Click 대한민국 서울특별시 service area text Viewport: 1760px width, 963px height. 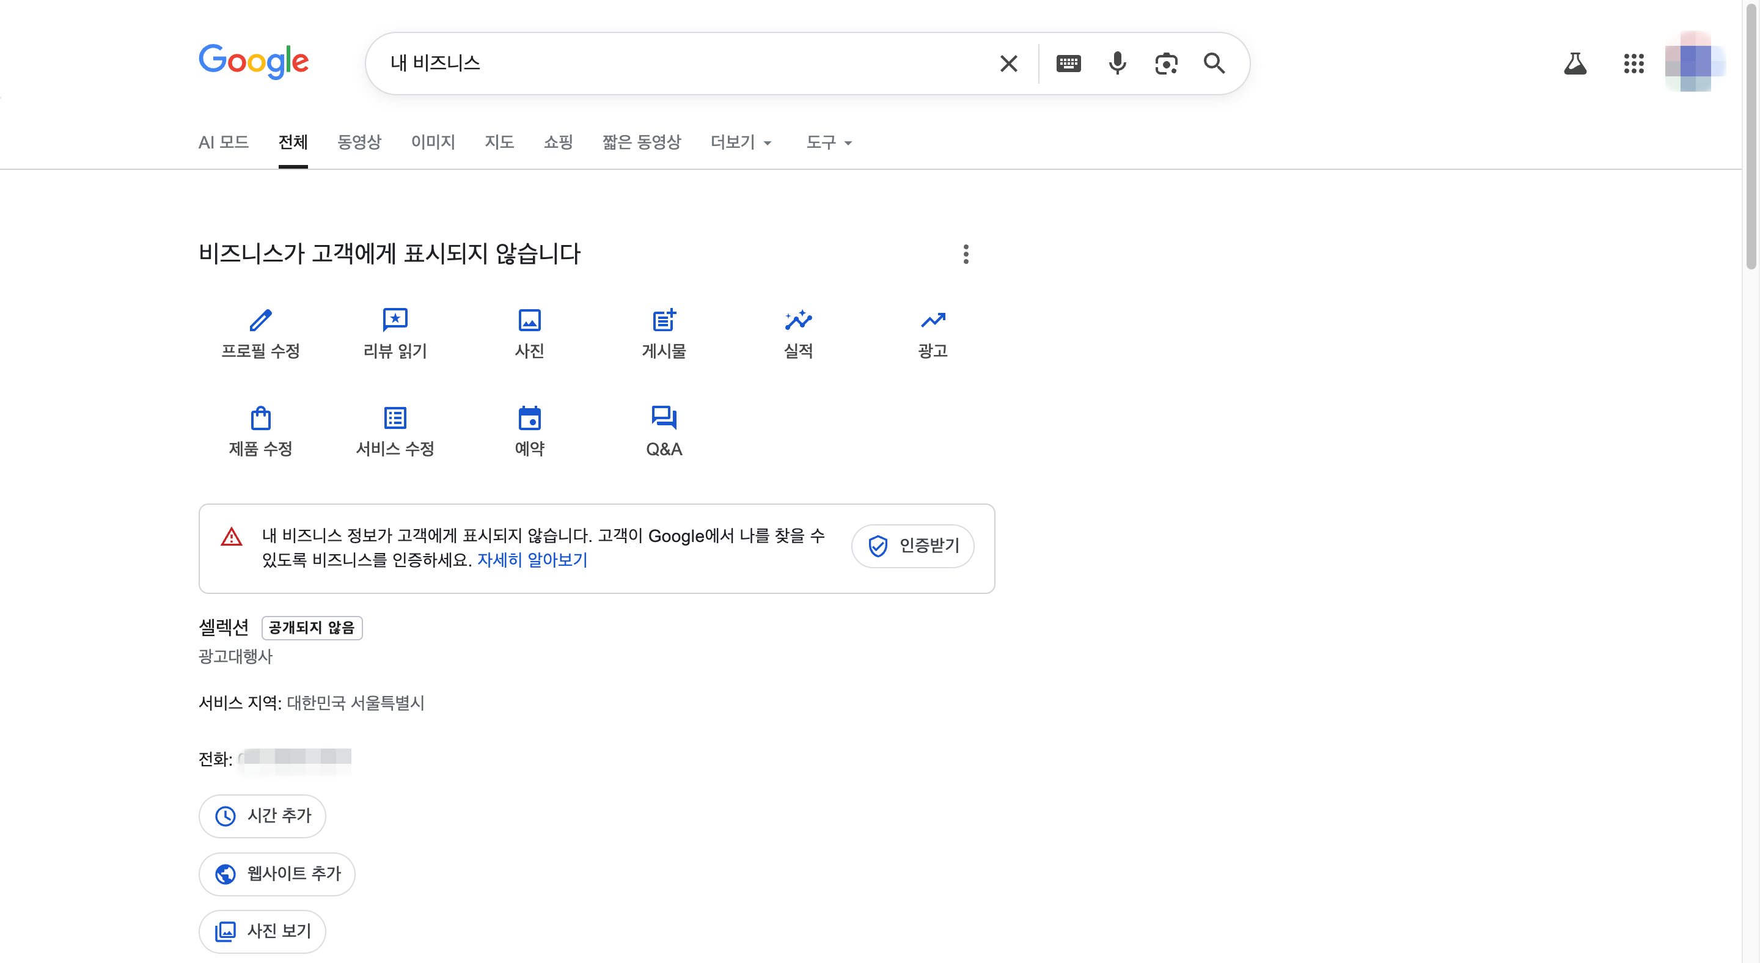(355, 703)
